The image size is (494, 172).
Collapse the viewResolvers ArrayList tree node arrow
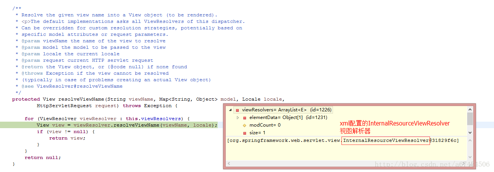click(x=230, y=110)
